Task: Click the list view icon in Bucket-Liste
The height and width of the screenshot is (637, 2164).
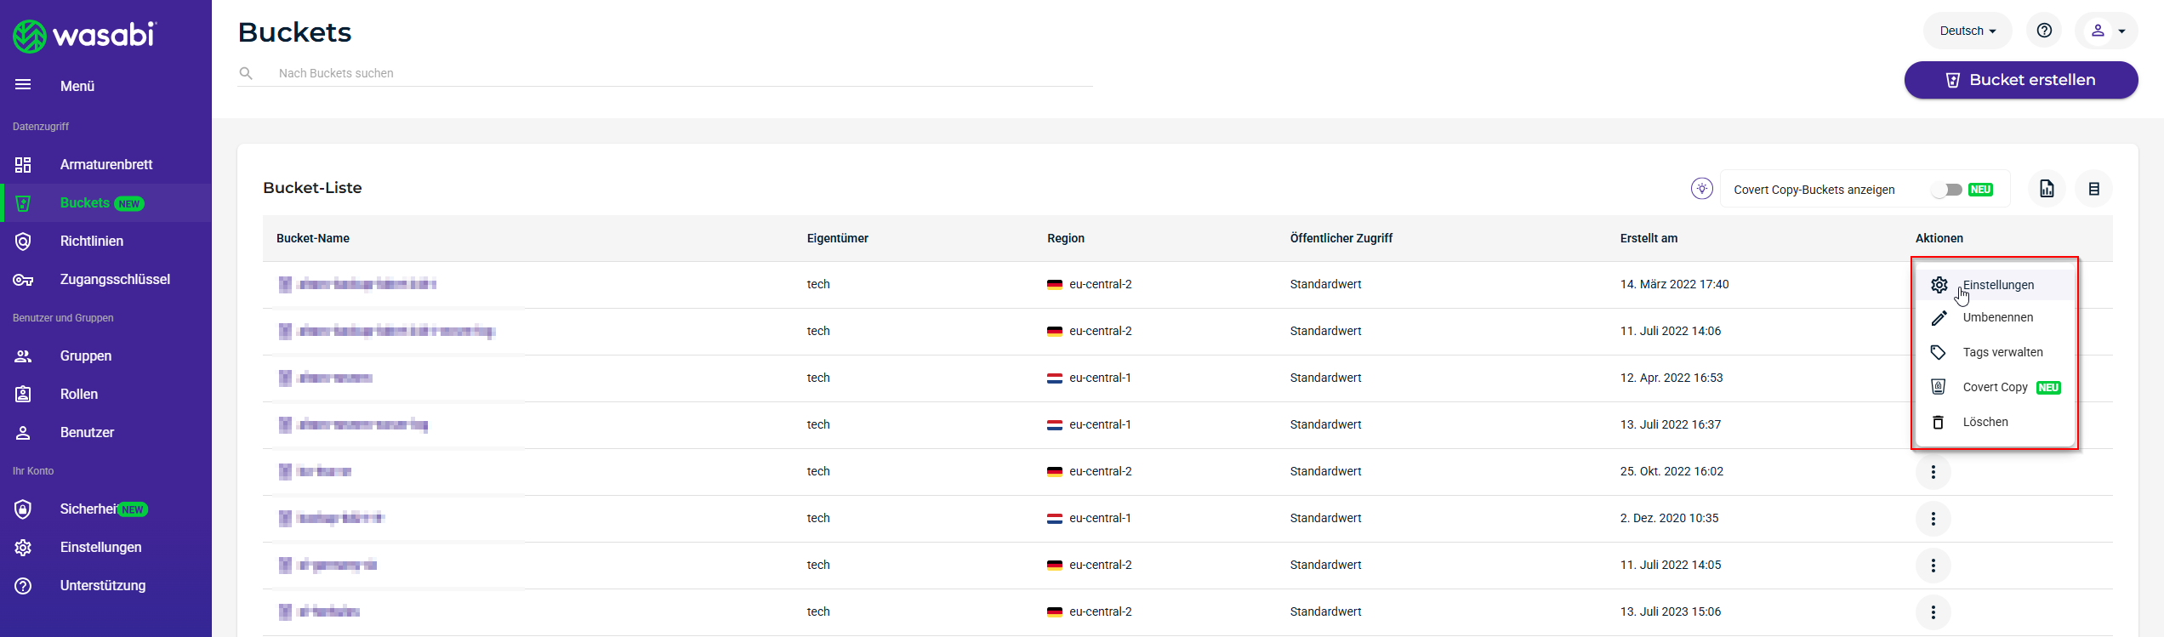Action: [2093, 189]
